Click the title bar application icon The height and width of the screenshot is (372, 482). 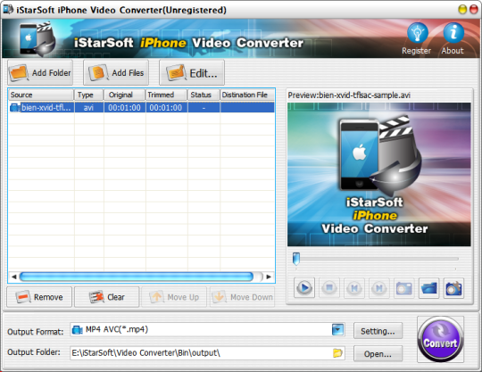[8, 10]
